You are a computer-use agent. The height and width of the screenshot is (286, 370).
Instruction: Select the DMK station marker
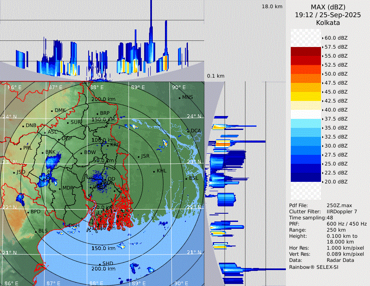click(x=52, y=111)
